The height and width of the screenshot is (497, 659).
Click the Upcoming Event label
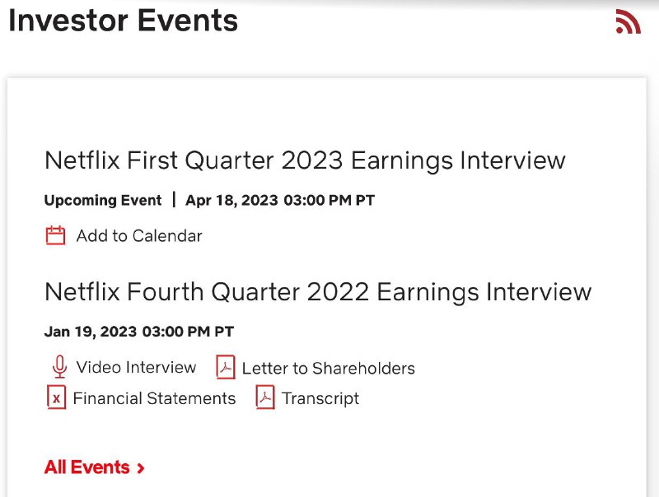102,200
